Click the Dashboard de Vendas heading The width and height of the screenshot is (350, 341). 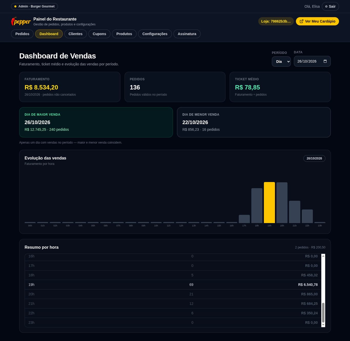coord(57,56)
